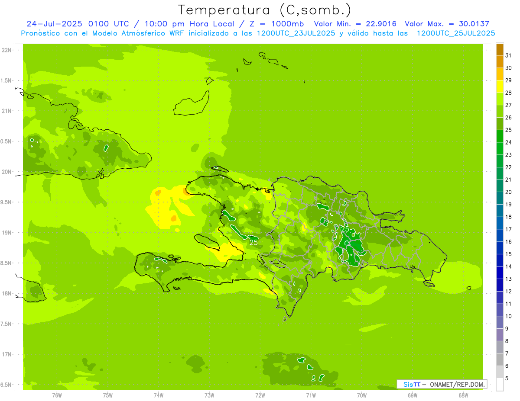Click the title "Temperatura (C,somb.)"
The width and height of the screenshot is (520, 401).
point(265,10)
